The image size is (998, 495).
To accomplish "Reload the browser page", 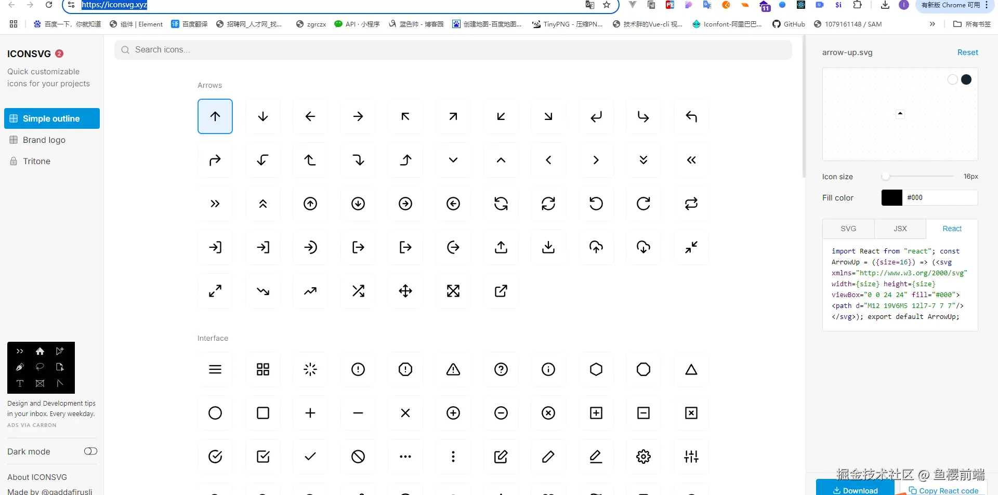I will pos(49,5).
